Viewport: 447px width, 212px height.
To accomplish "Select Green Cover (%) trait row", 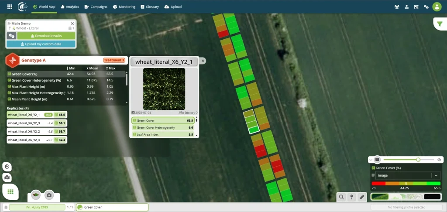I will click(x=66, y=74).
